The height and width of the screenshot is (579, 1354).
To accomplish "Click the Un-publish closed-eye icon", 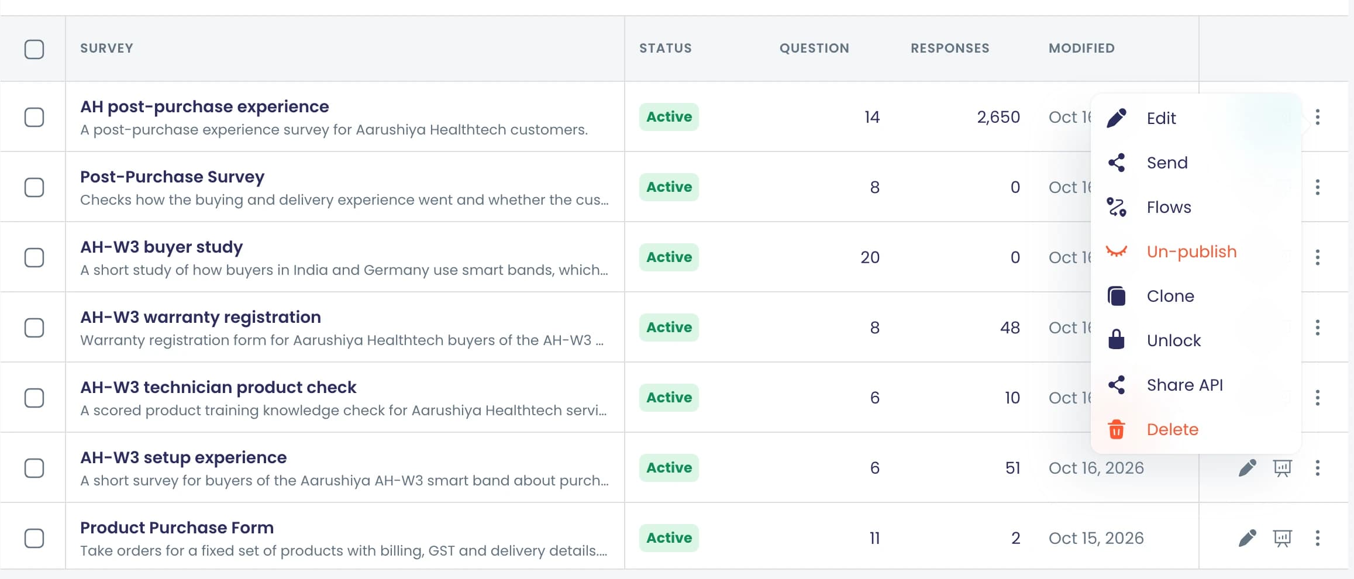I will point(1117,251).
